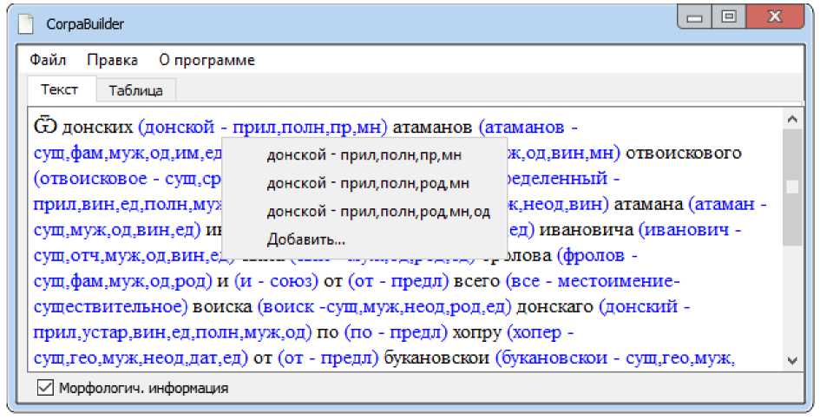Select "донской - прил,полн,род,мн,од" menu entry
This screenshot has height=420, width=820.
click(378, 212)
